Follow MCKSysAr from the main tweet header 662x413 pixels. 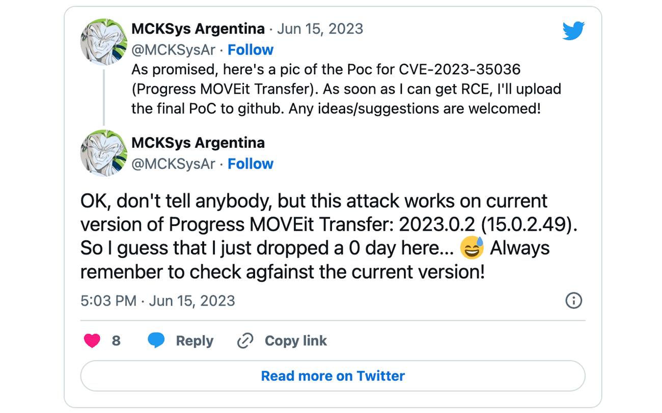tap(251, 164)
